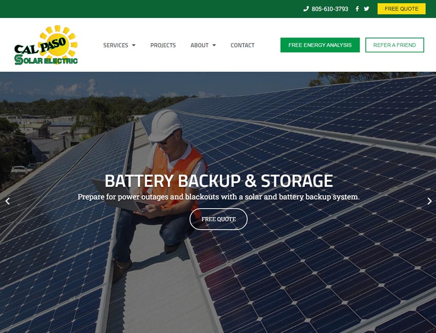Image resolution: width=436 pixels, height=333 pixels.
Task: Open the About menu item
Action: (x=200, y=45)
